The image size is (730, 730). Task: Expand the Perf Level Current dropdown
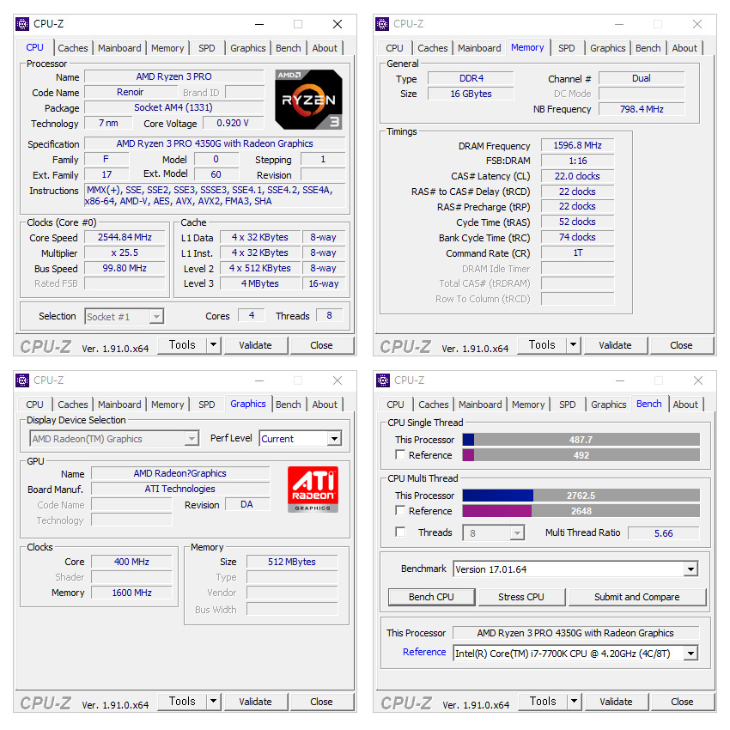pos(334,439)
